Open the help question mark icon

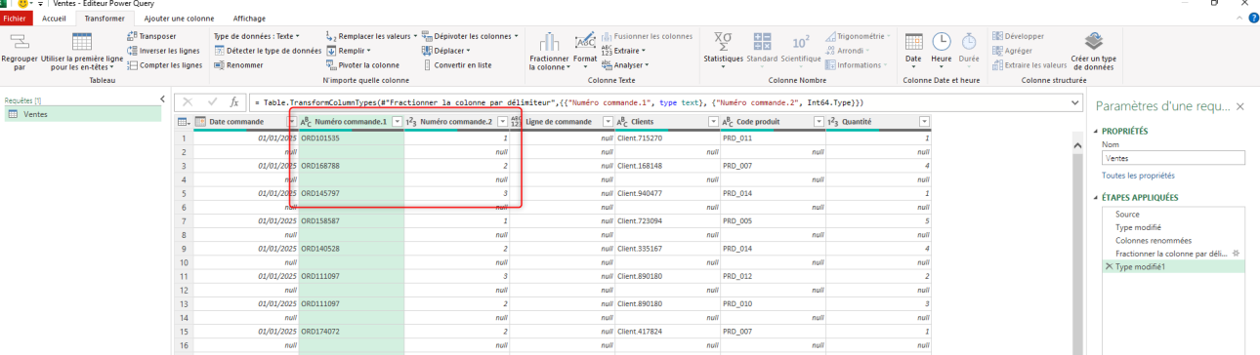(x=1253, y=18)
